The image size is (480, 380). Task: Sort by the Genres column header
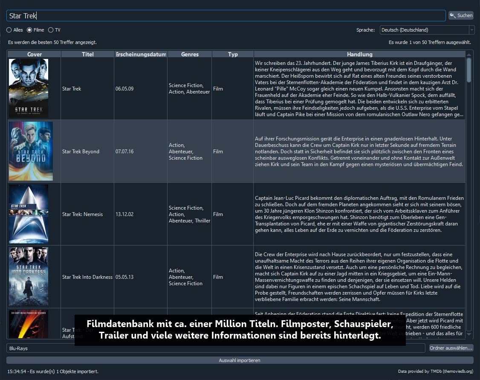[190, 54]
